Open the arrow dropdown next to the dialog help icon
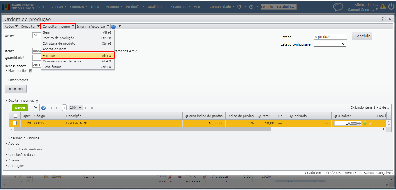This screenshot has width=396, height=190. coord(119,27)
